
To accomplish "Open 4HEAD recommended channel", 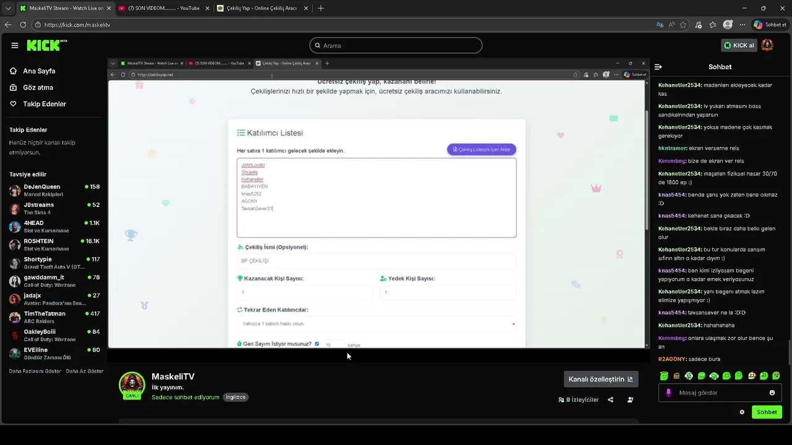I will point(54,226).
